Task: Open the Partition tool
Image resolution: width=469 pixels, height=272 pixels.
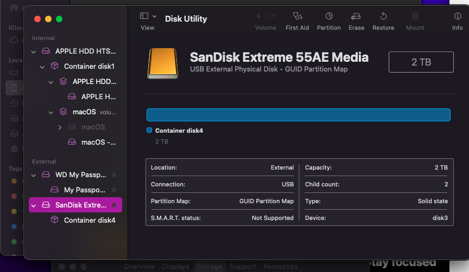Action: pyautogui.click(x=328, y=17)
